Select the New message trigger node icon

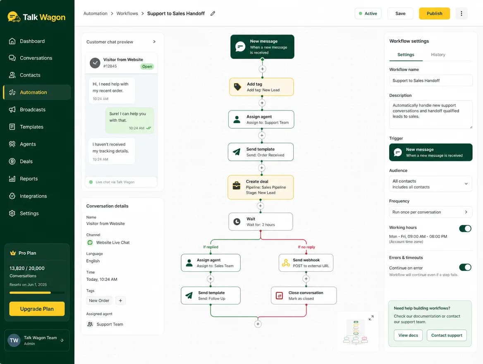click(x=240, y=47)
